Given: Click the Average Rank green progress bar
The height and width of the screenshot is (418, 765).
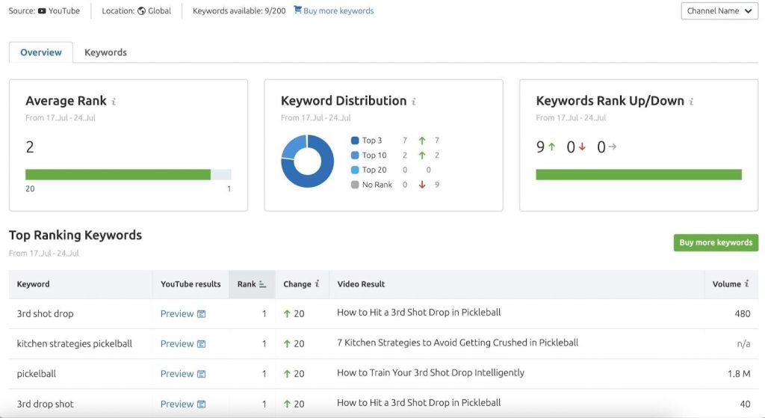Looking at the screenshot, I should point(118,174).
